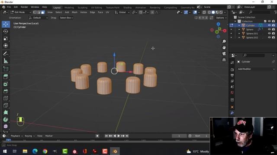Screen dimensions: 277x155
Task: Select the Annotate tool
Action: click(x=6, y=53)
